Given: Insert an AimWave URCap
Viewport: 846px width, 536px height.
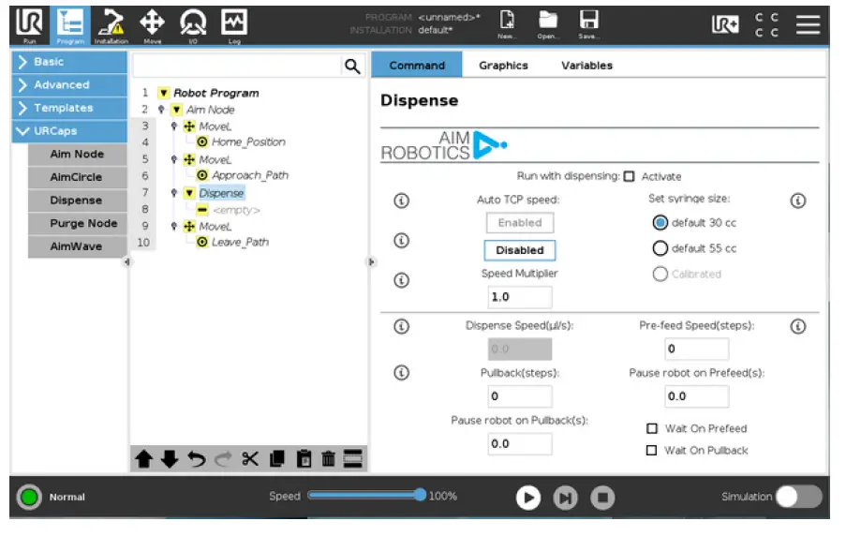Looking at the screenshot, I should coord(77,246).
